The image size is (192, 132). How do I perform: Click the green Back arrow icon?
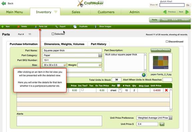4,3
